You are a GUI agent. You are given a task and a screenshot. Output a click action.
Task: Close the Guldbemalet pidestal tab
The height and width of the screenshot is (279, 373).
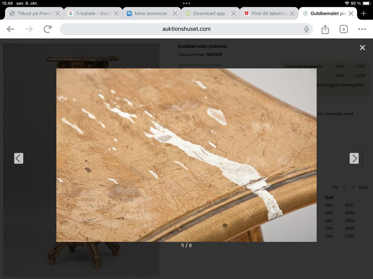pos(351,14)
